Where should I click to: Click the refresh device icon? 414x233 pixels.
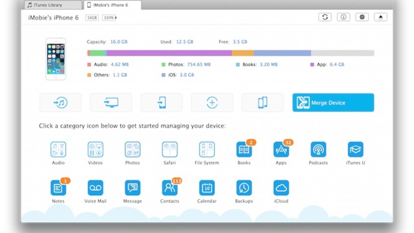(325, 17)
